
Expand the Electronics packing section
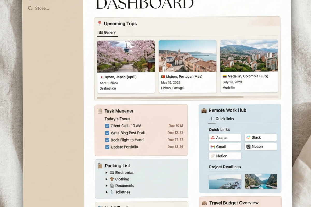(x=106, y=172)
